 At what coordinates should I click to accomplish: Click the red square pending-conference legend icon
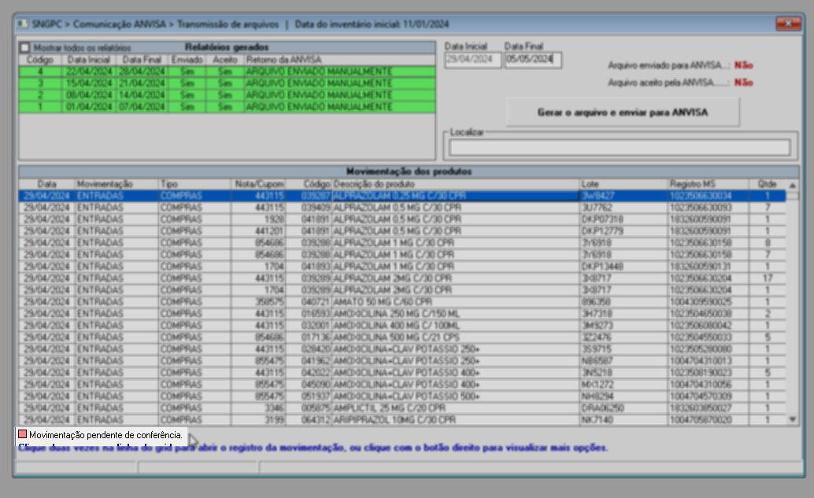[x=22, y=434]
